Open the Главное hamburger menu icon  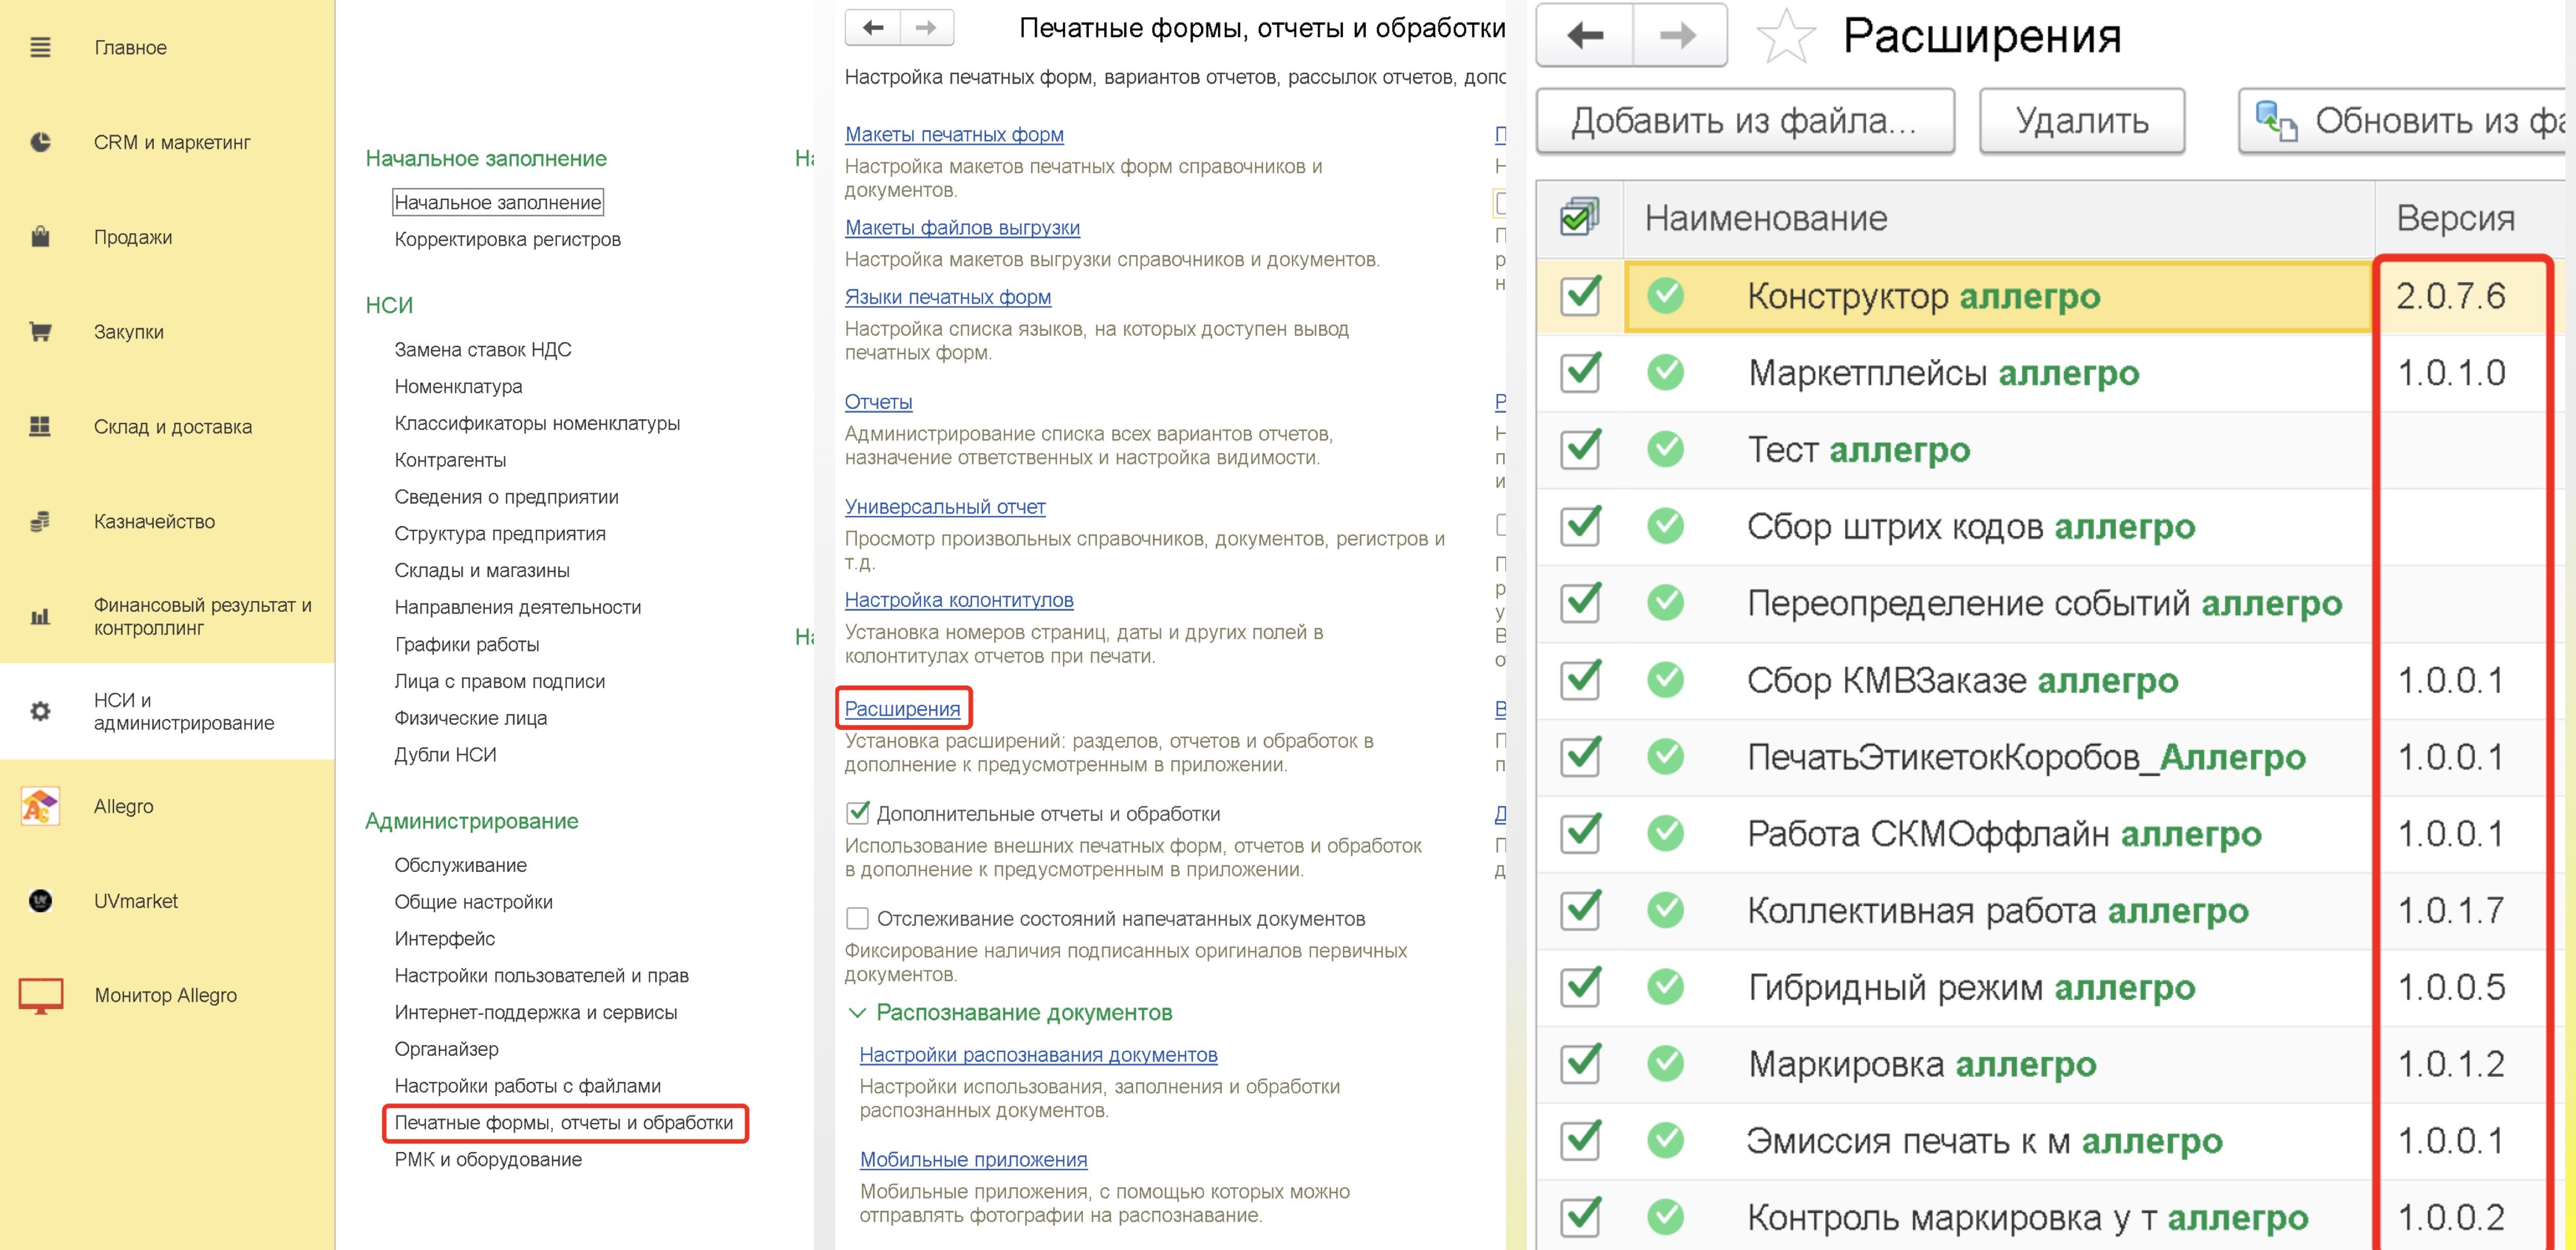(40, 47)
